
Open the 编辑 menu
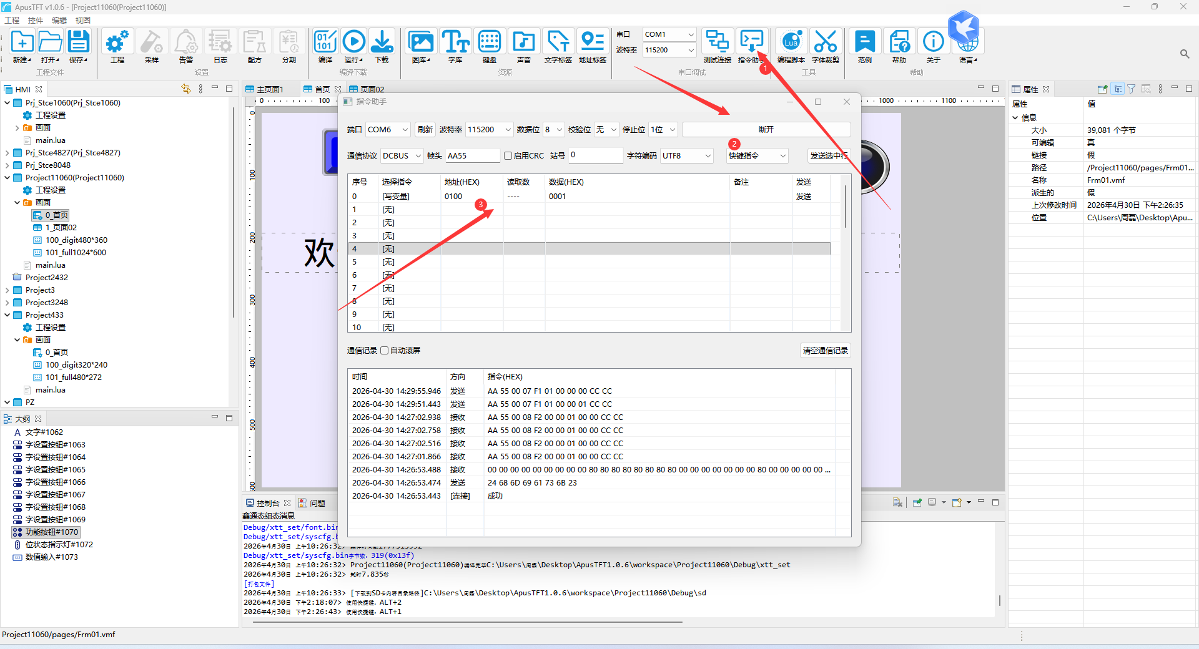click(x=59, y=20)
